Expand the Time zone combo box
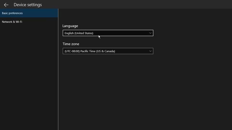This screenshot has width=232, height=130. point(108,51)
